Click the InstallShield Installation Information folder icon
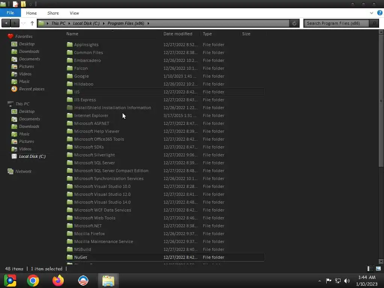 point(70,108)
